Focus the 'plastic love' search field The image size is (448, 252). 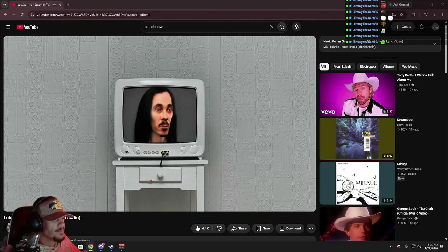[205, 27]
